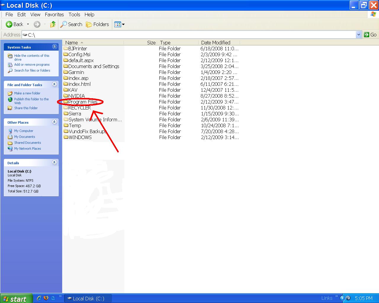Launch Firefox from Quick Launch
379x303 pixels.
point(46,298)
